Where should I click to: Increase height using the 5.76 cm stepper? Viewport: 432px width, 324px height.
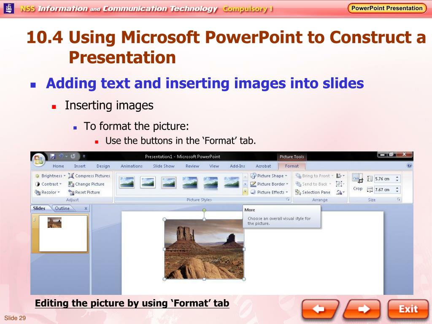click(x=397, y=177)
